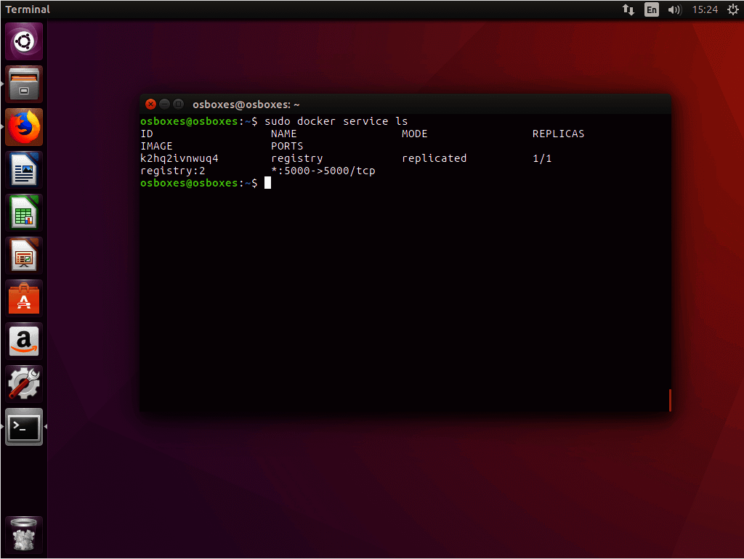
Task: Open the clock showing 15:24
Action: (705, 9)
